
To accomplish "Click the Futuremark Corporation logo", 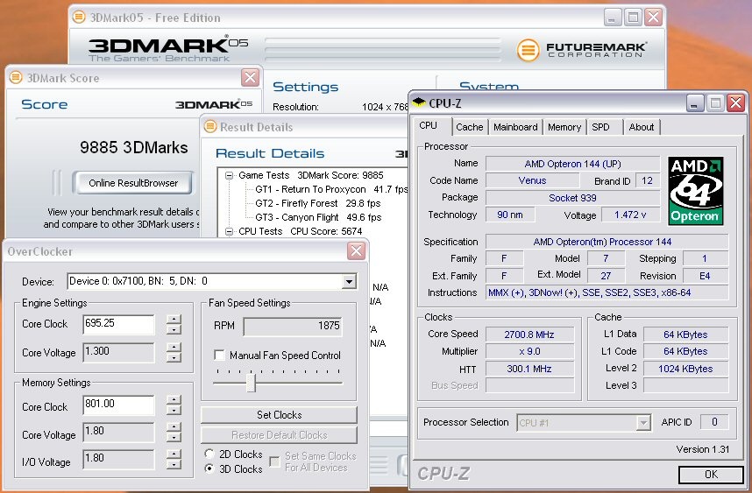I will (x=582, y=49).
